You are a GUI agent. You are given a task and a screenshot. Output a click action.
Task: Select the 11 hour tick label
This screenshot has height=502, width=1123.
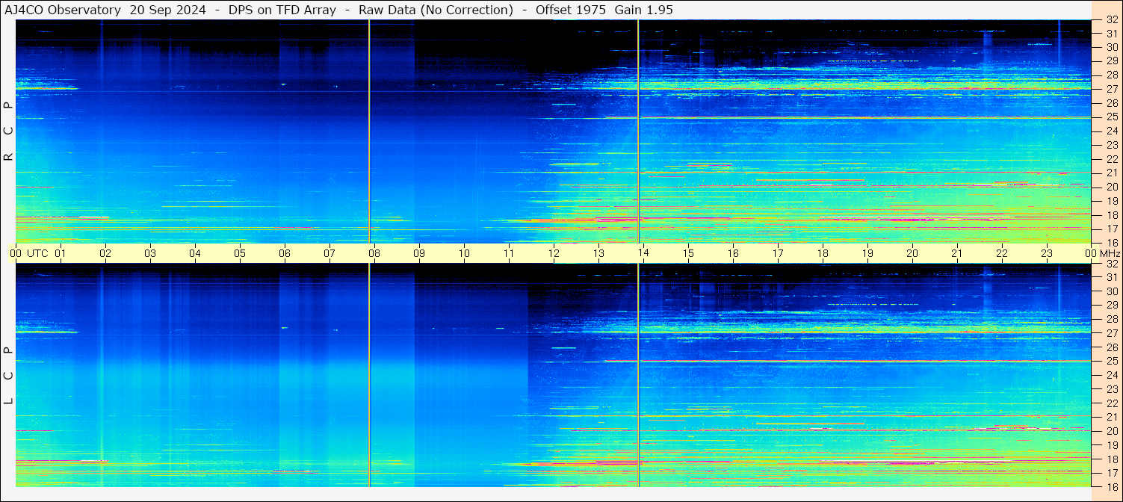[x=509, y=253]
